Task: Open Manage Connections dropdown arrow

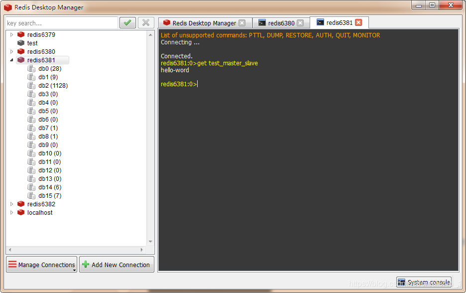Action: 74,270
